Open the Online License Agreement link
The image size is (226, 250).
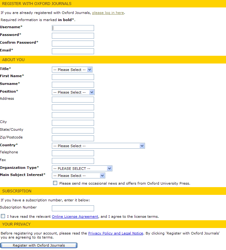click(x=75, y=217)
